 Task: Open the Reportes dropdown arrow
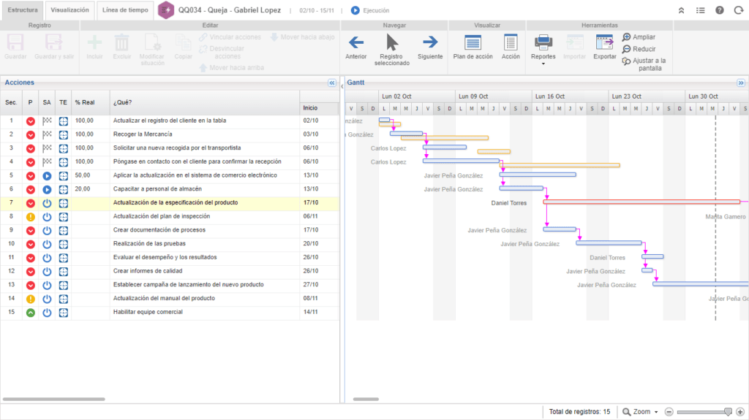543,64
